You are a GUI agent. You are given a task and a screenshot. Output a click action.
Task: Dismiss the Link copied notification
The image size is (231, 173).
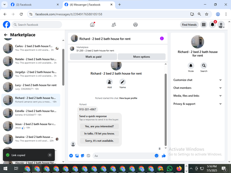50,155
